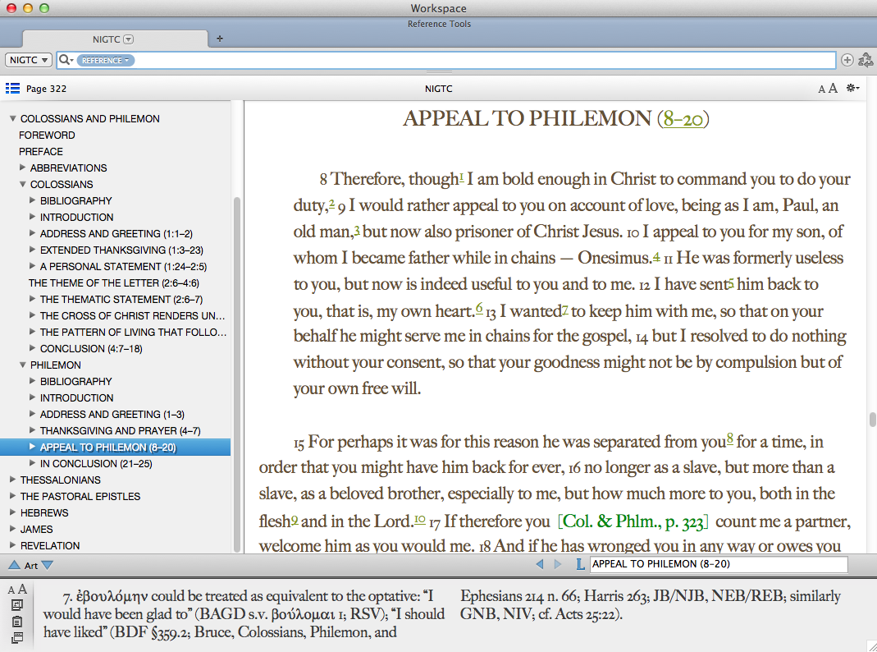This screenshot has width=877, height=652.
Task: Open the Preface entry
Action: (41, 152)
